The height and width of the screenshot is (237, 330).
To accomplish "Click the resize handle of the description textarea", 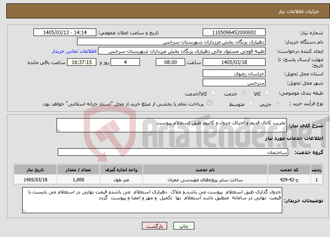I will point(59,130).
